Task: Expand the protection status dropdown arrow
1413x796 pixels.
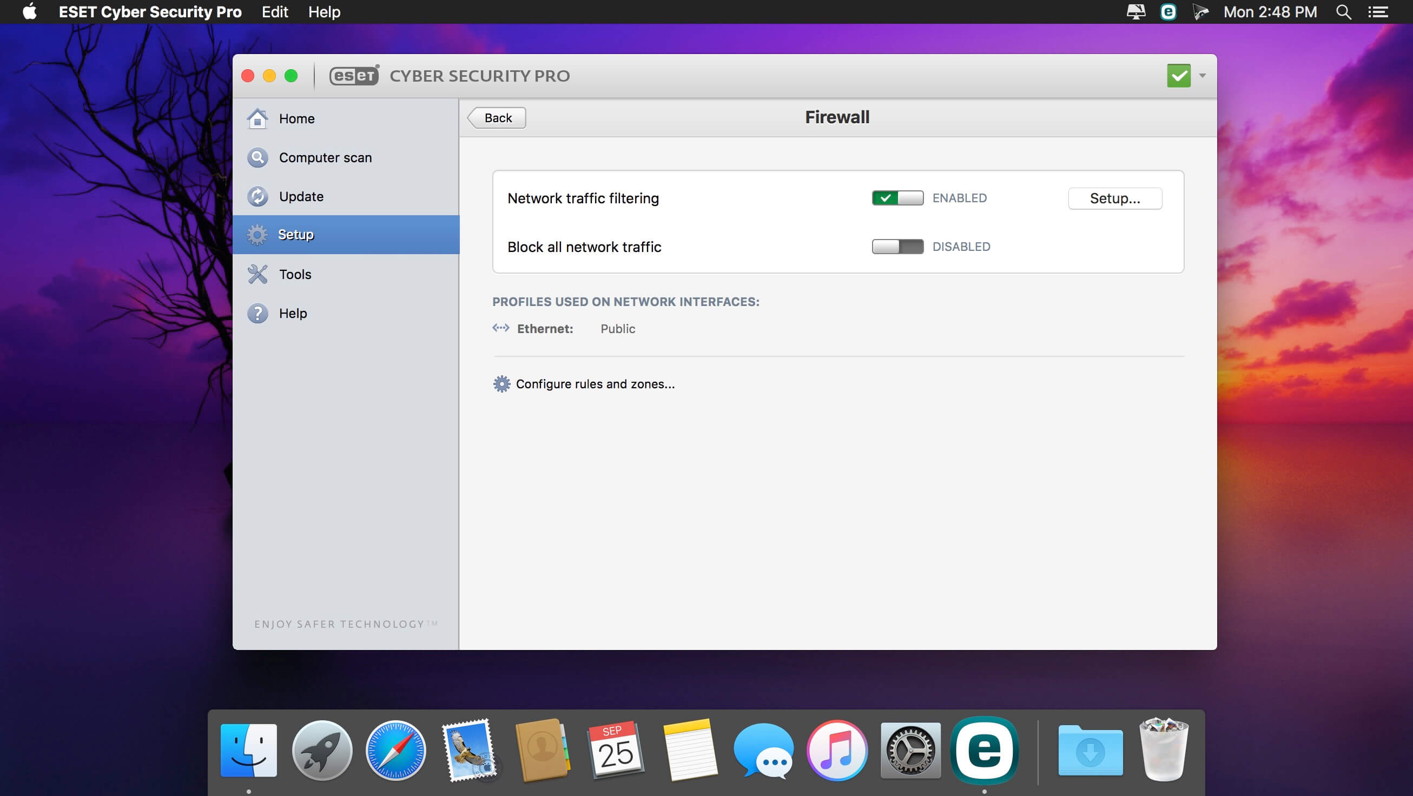Action: coord(1202,76)
